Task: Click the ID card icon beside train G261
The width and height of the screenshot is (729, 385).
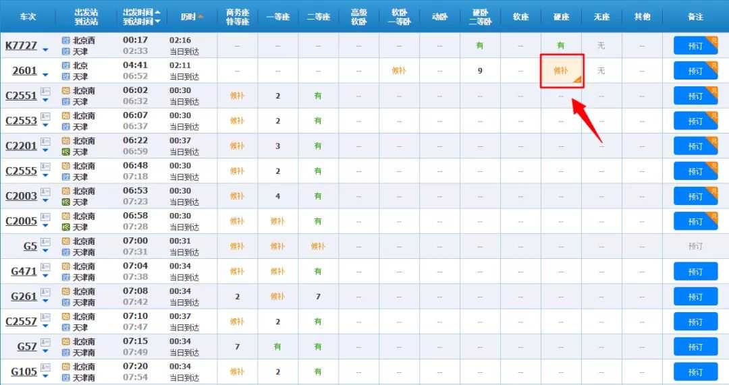Action: point(46,292)
